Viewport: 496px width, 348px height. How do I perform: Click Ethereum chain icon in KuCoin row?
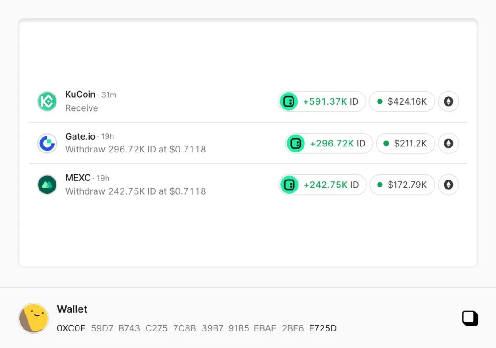click(448, 101)
